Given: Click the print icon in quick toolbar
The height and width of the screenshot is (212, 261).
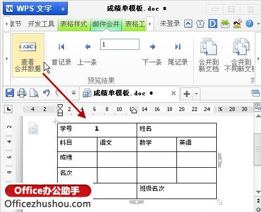Looking at the screenshot, I should tap(22, 93).
